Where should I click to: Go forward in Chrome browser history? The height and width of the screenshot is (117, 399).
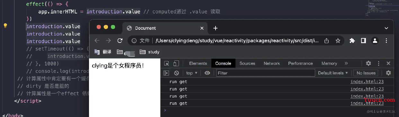click(108, 41)
